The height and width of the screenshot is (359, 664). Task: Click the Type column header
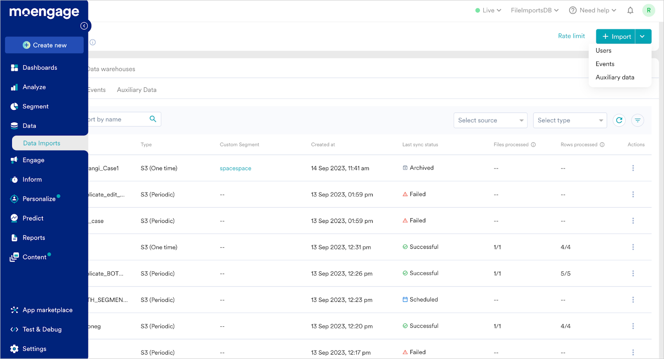coord(146,145)
